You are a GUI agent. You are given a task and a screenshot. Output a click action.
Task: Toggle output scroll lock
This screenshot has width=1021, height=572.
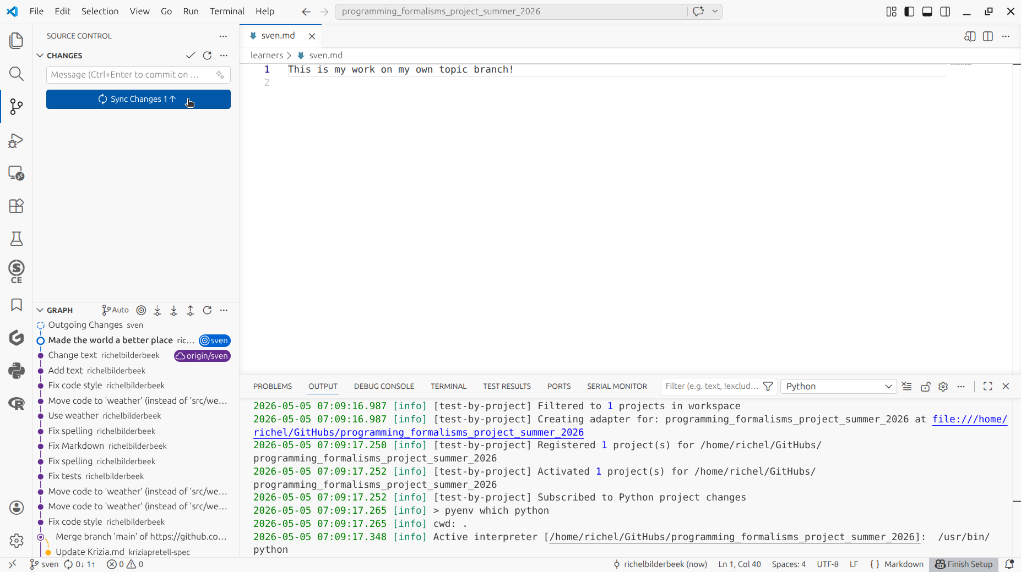click(x=925, y=386)
